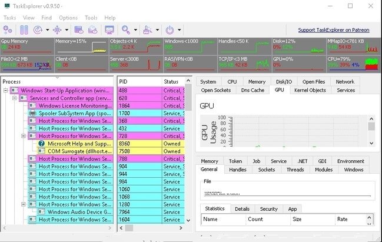Image resolution: width=382 pixels, height=242 pixels.
Task: Switch to the Network tab
Action: (345, 82)
